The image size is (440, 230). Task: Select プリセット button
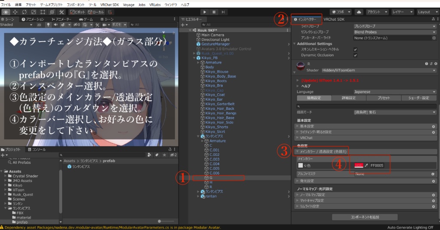pos(384,98)
